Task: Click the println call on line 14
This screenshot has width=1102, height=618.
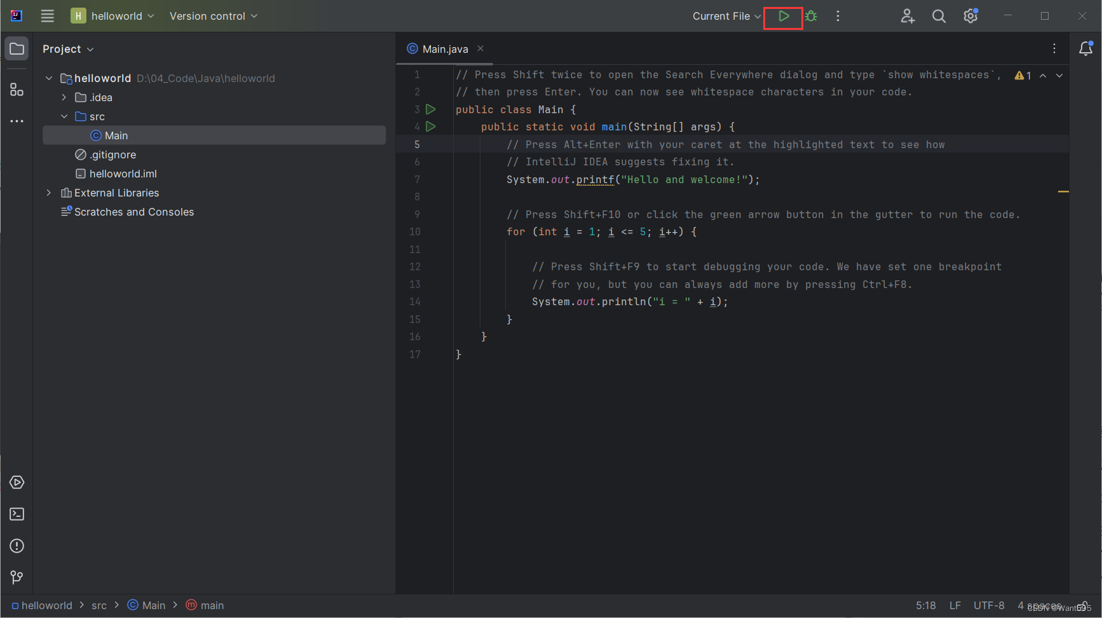Action: (623, 301)
